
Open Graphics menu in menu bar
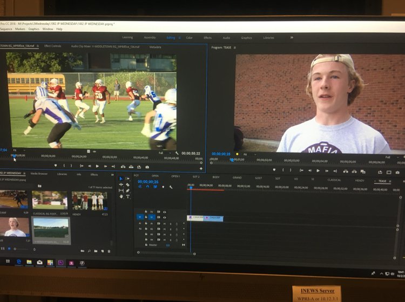(34, 29)
